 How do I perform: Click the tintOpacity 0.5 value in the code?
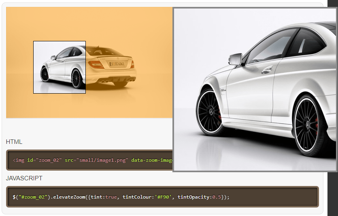pos(217,197)
